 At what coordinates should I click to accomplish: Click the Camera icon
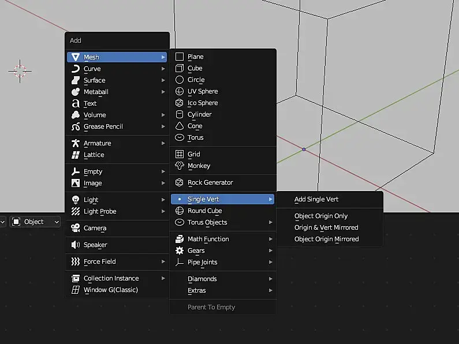76,228
